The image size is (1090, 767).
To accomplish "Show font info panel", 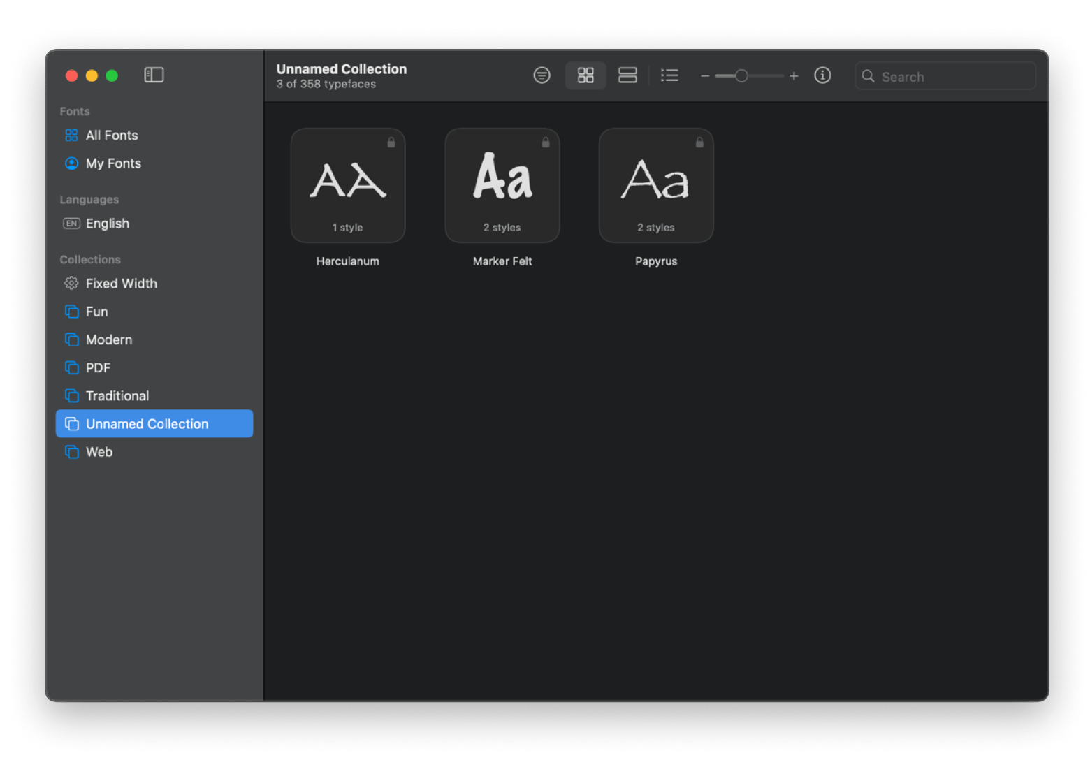I will pyautogui.click(x=822, y=75).
